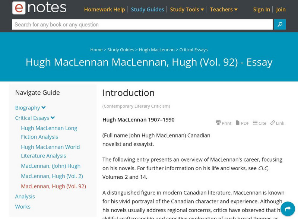Click the Sign In link
Image resolution: width=298 pixels, height=219 pixels.
(261, 9)
